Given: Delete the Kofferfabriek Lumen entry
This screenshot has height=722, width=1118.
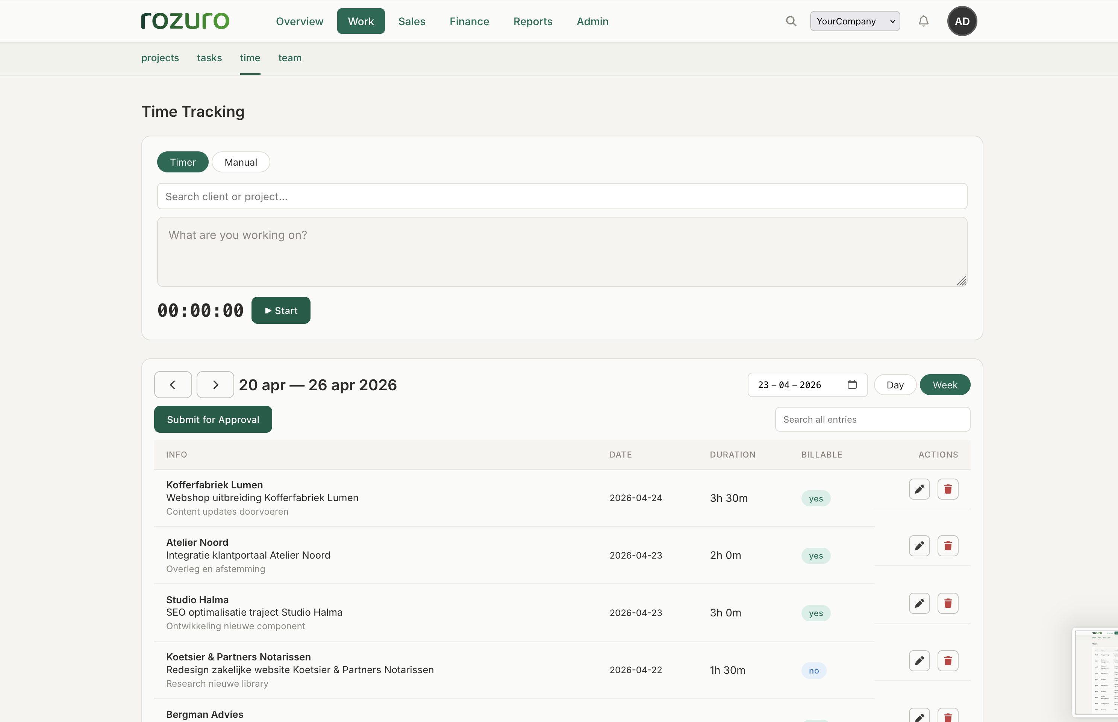Looking at the screenshot, I should (948, 489).
